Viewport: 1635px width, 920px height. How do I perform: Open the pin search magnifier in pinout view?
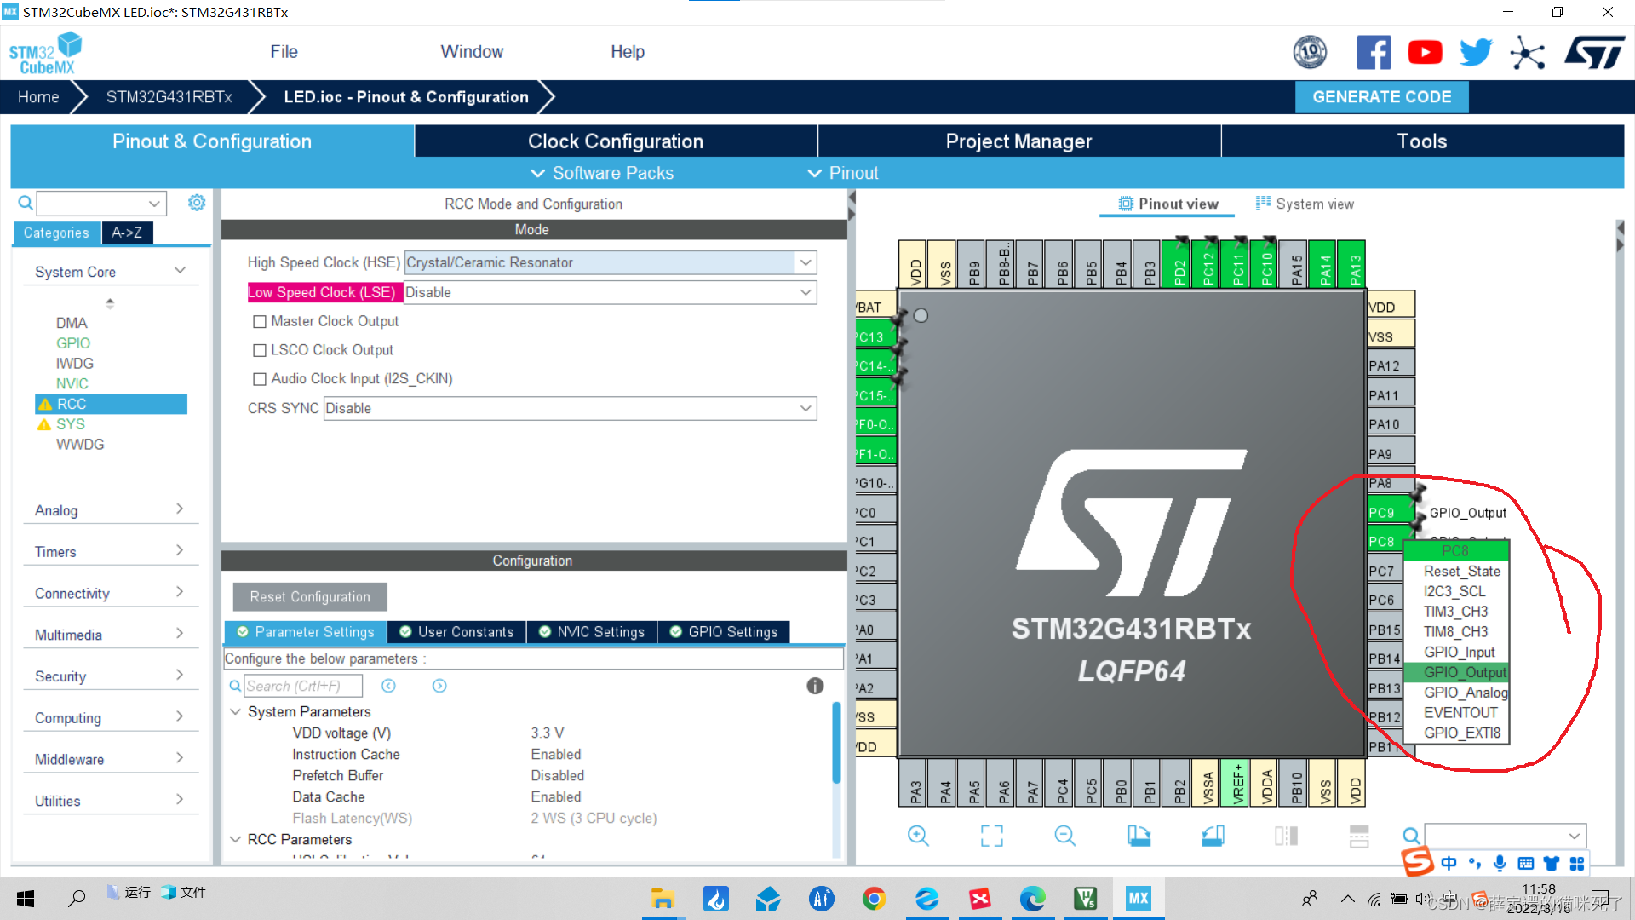tap(1411, 836)
